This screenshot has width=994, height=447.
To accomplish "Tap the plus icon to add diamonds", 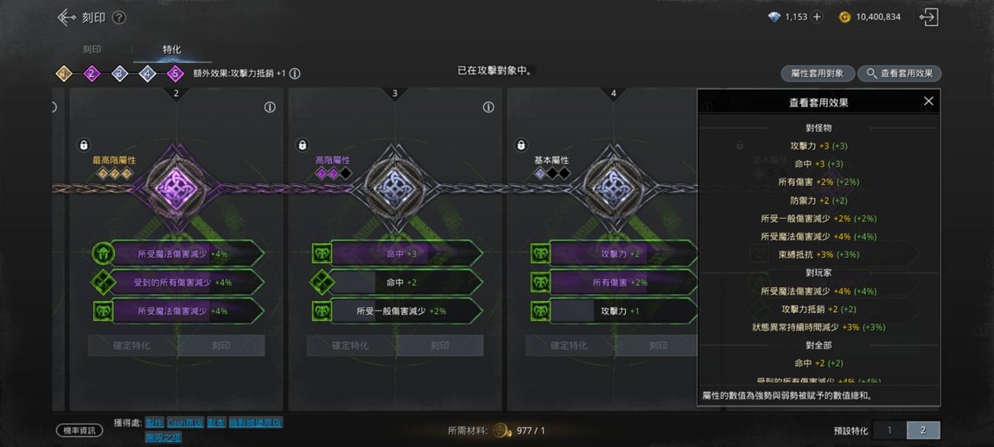I will (817, 17).
